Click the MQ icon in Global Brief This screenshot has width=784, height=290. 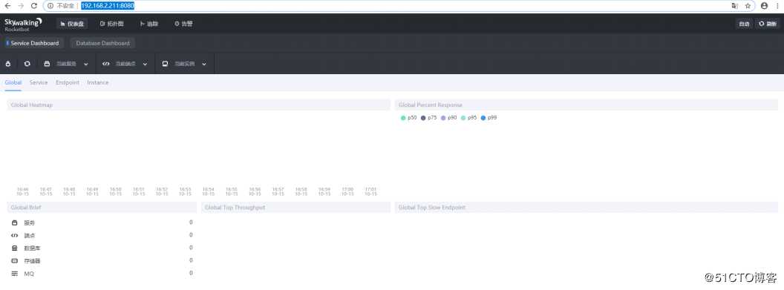coord(15,274)
